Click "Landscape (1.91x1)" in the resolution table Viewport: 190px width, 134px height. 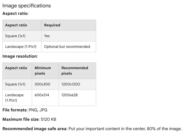click(x=14, y=98)
